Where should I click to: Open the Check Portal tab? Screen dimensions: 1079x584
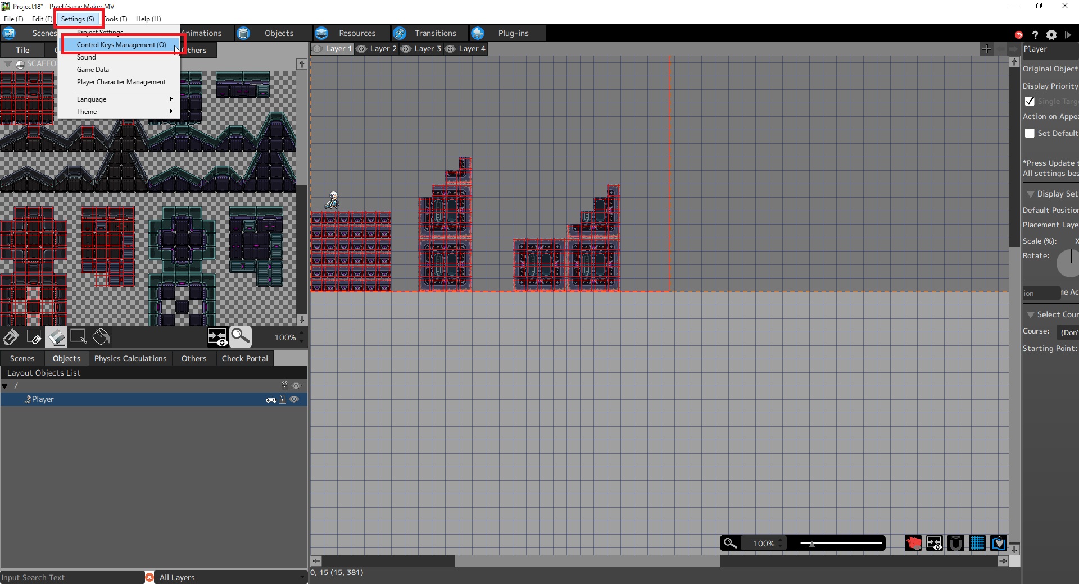tap(245, 358)
